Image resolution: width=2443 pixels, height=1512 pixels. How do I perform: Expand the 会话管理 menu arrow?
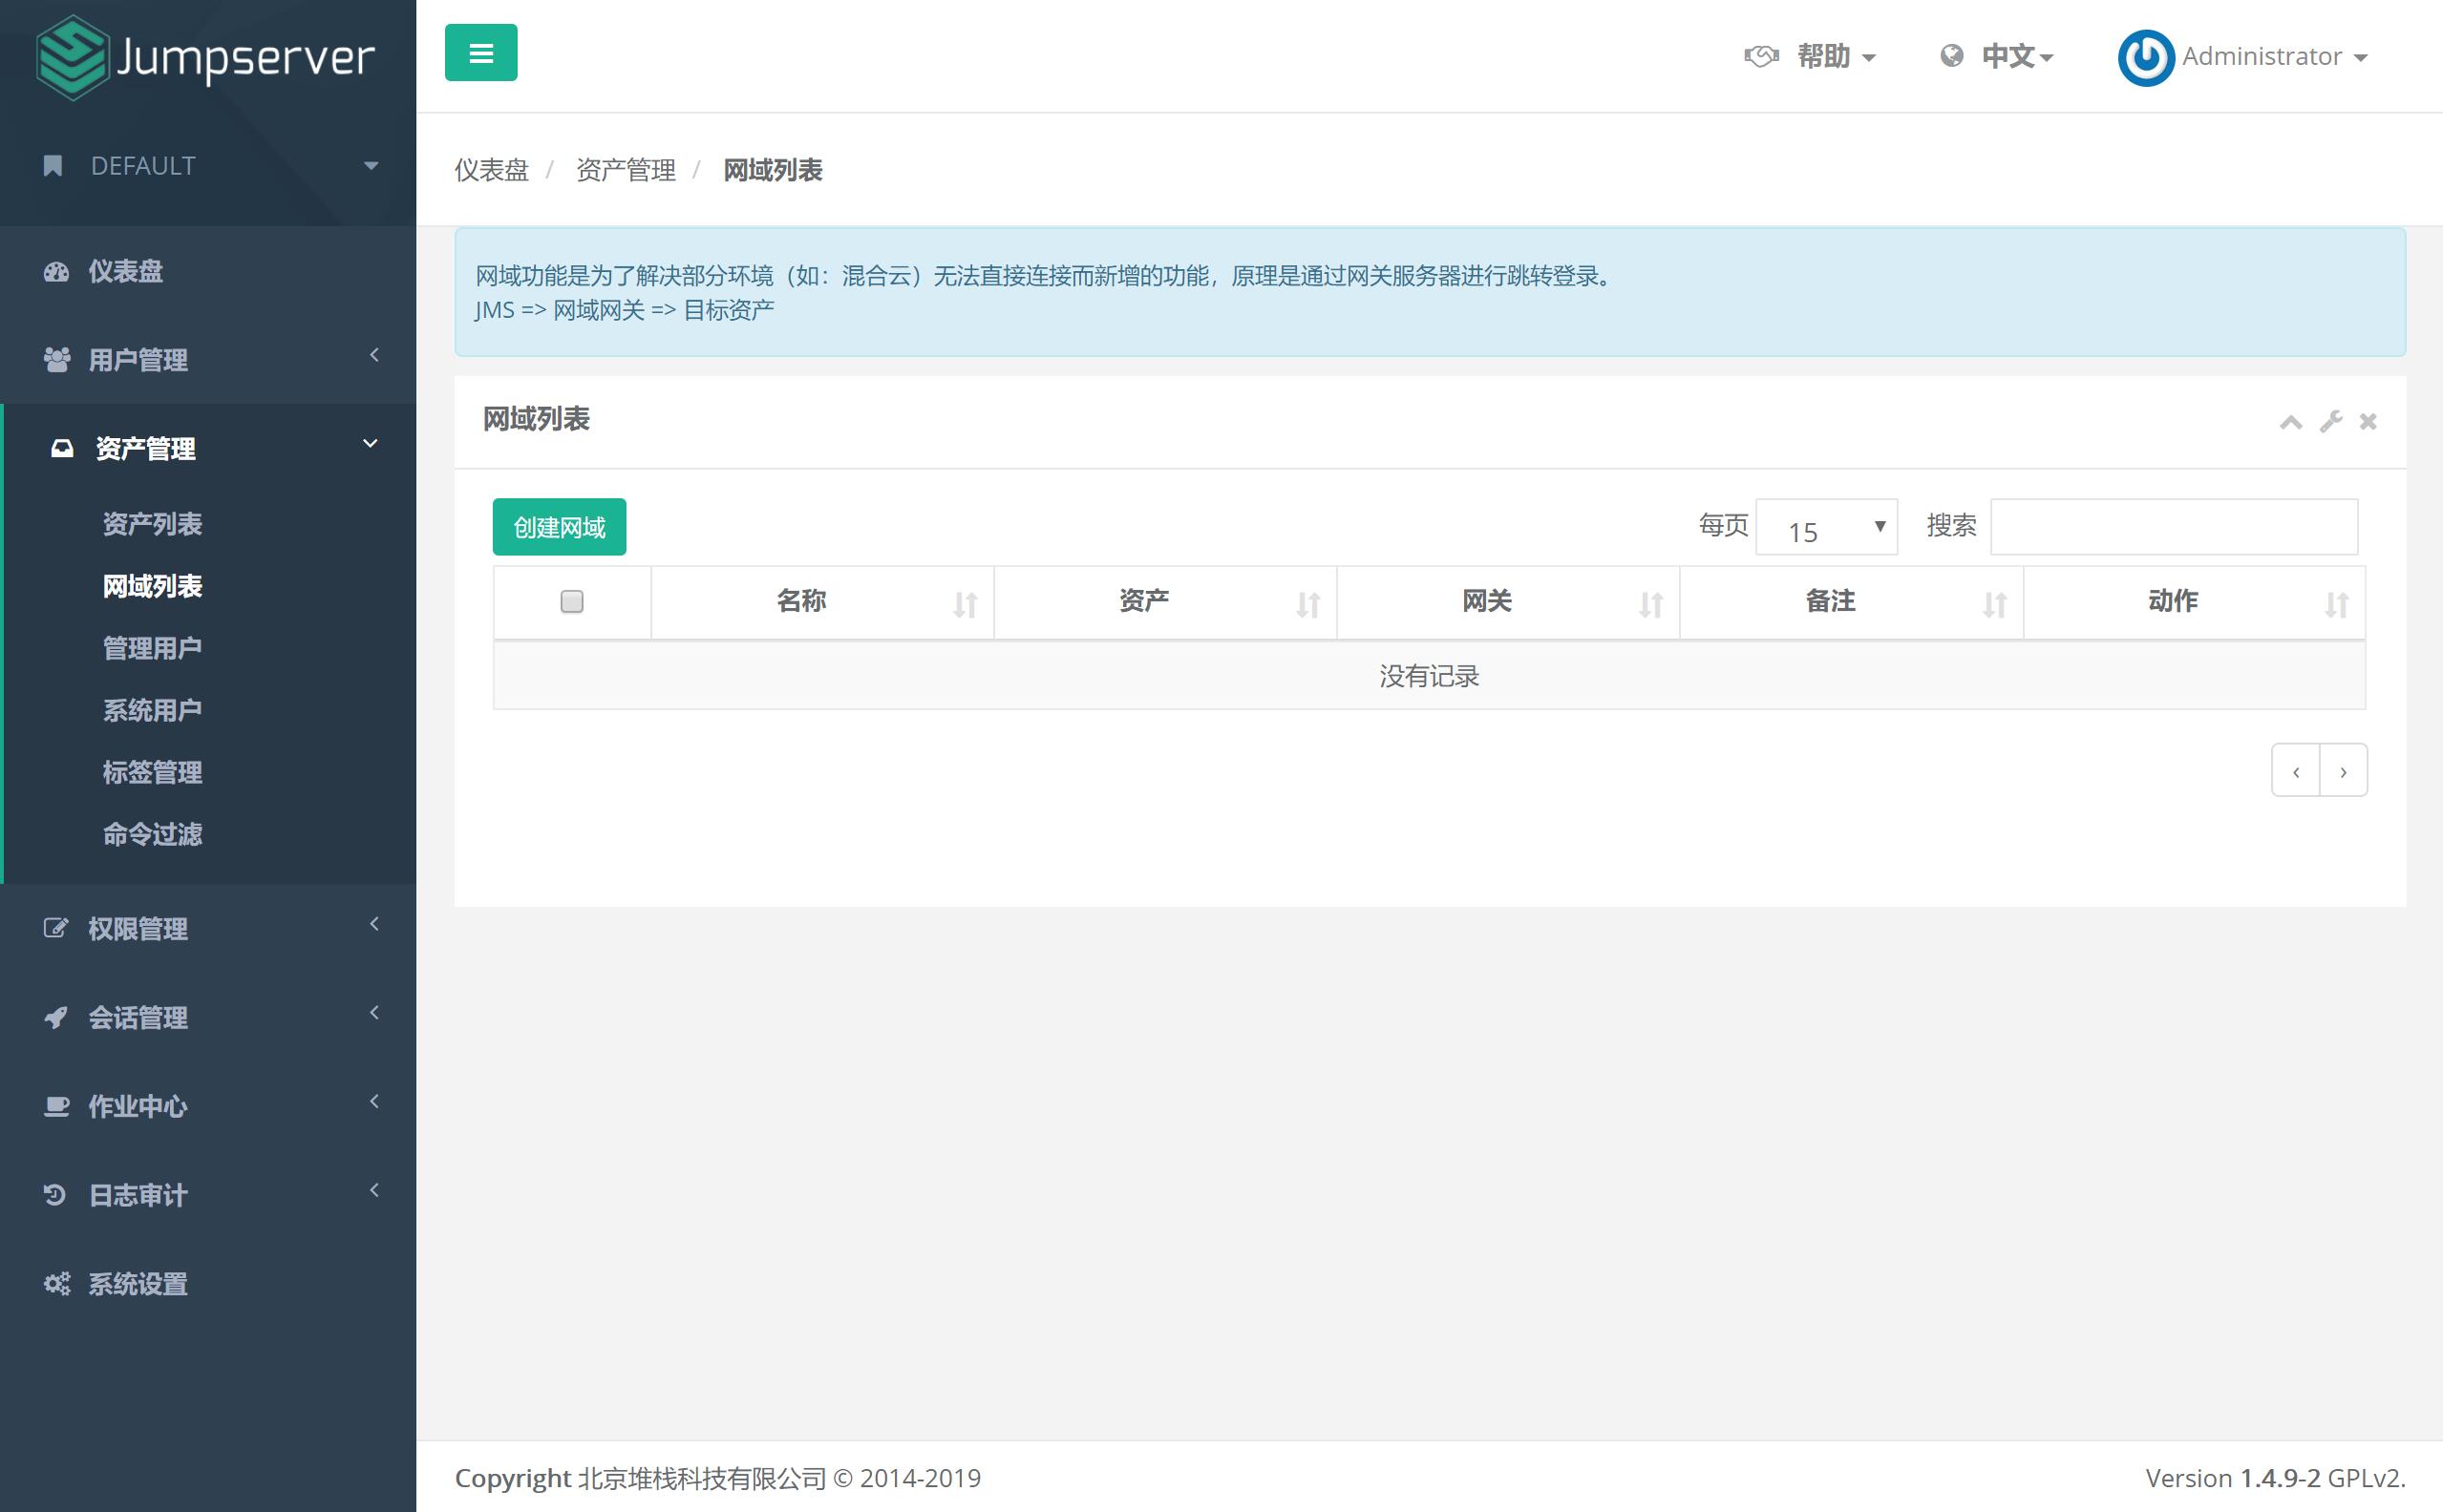click(x=374, y=1013)
